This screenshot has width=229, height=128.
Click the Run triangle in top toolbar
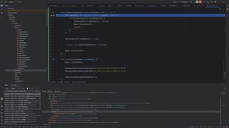[x=194, y=2]
